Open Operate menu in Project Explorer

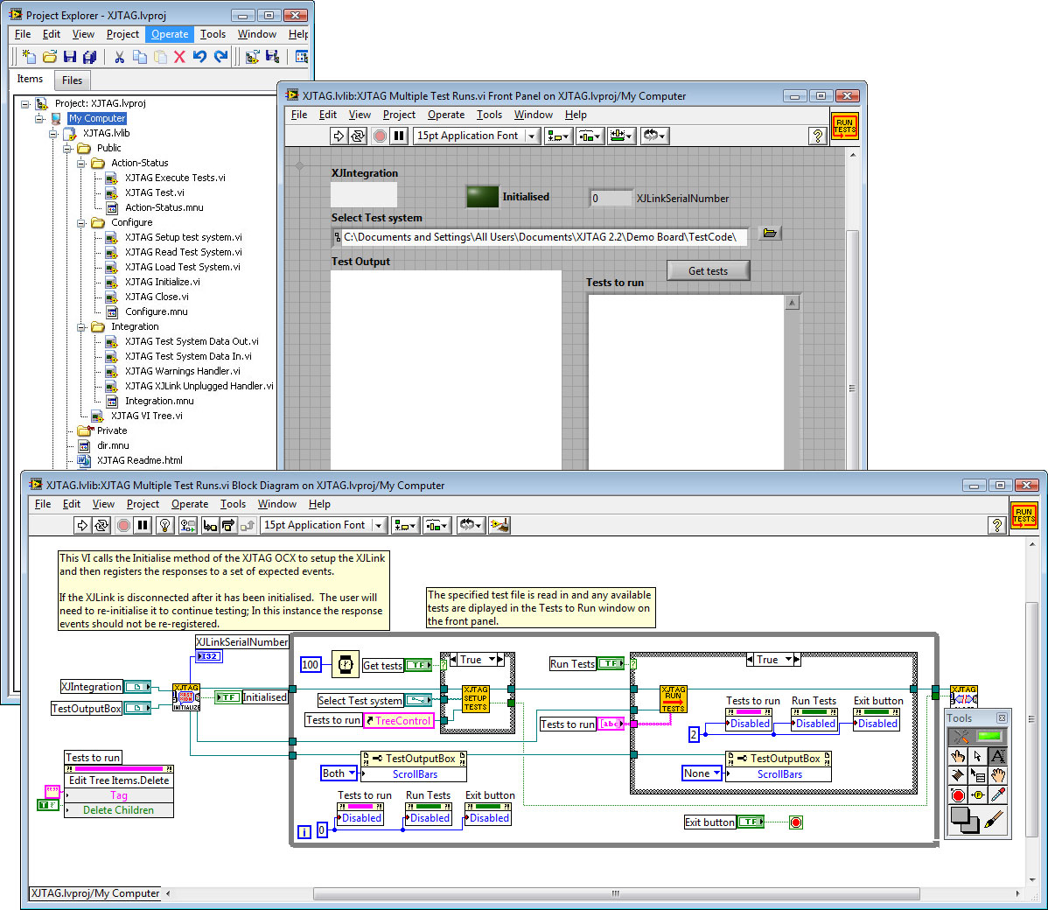(169, 34)
